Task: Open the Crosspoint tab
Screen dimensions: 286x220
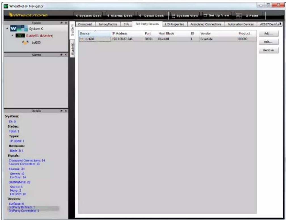Action: pos(85,24)
